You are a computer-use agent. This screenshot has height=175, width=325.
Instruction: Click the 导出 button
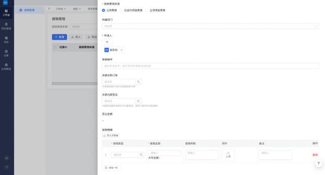91,37
